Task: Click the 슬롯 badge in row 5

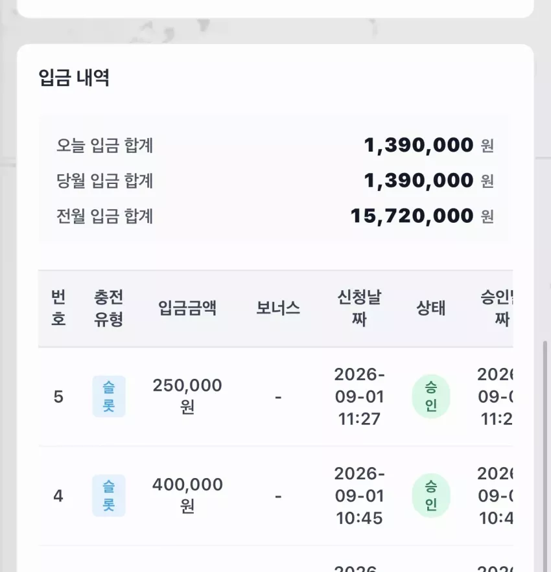Action: pos(109,396)
